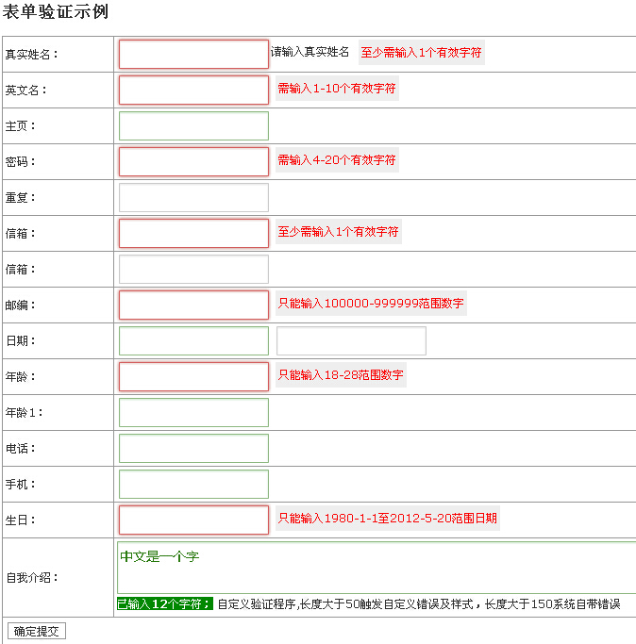The height and width of the screenshot is (644, 636).
Task: Click the 重复 password confirmation field
Action: click(x=193, y=197)
